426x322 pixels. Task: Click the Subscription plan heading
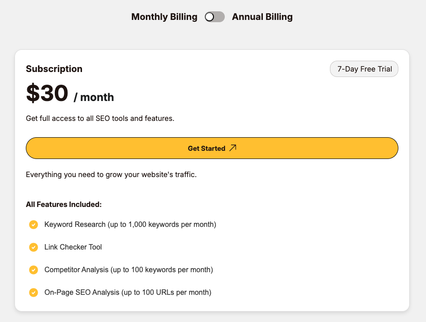coord(54,69)
